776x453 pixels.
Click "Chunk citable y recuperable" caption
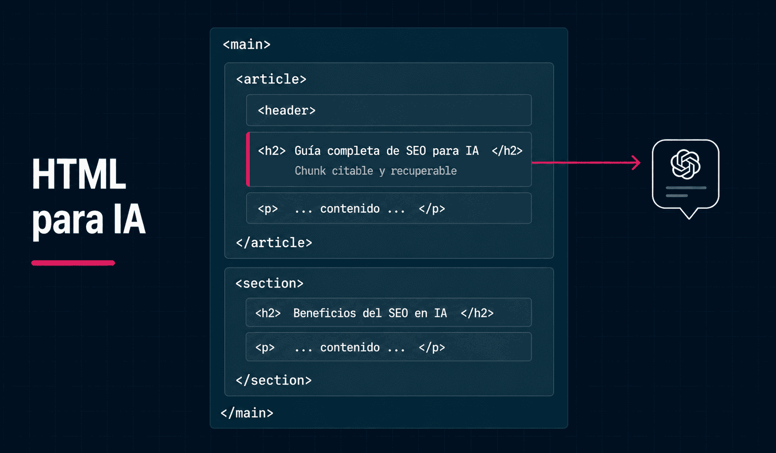click(376, 171)
